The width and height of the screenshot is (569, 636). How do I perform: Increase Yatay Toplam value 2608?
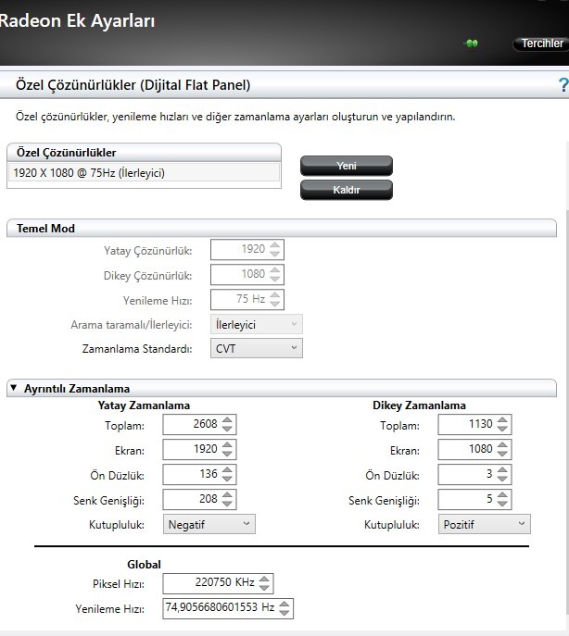point(227,420)
